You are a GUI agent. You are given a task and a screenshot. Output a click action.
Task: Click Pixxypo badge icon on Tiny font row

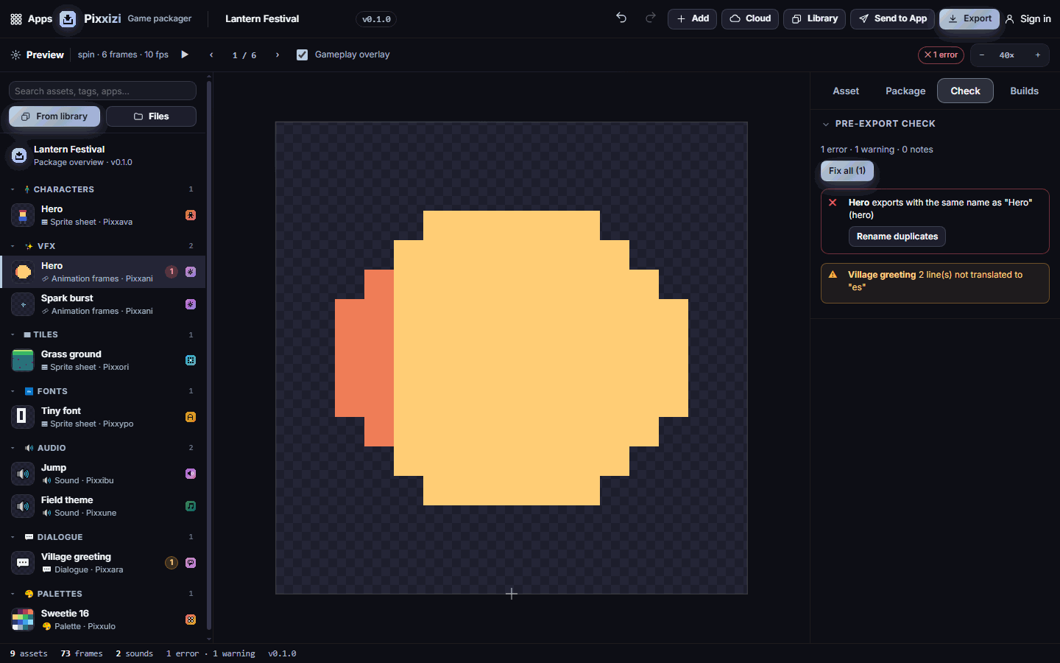191,417
